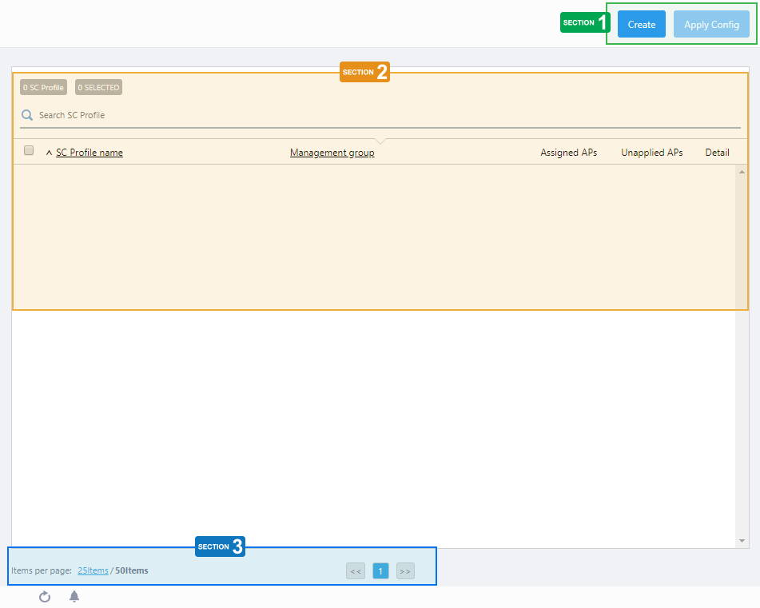Image resolution: width=760 pixels, height=608 pixels.
Task: Click the refresh icon in bottom bar
Action: pos(45,597)
